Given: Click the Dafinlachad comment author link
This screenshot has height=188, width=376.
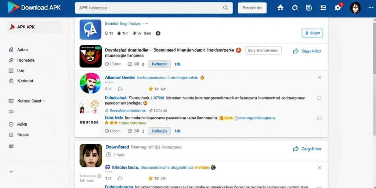Looking at the screenshot, I should [x=116, y=98].
